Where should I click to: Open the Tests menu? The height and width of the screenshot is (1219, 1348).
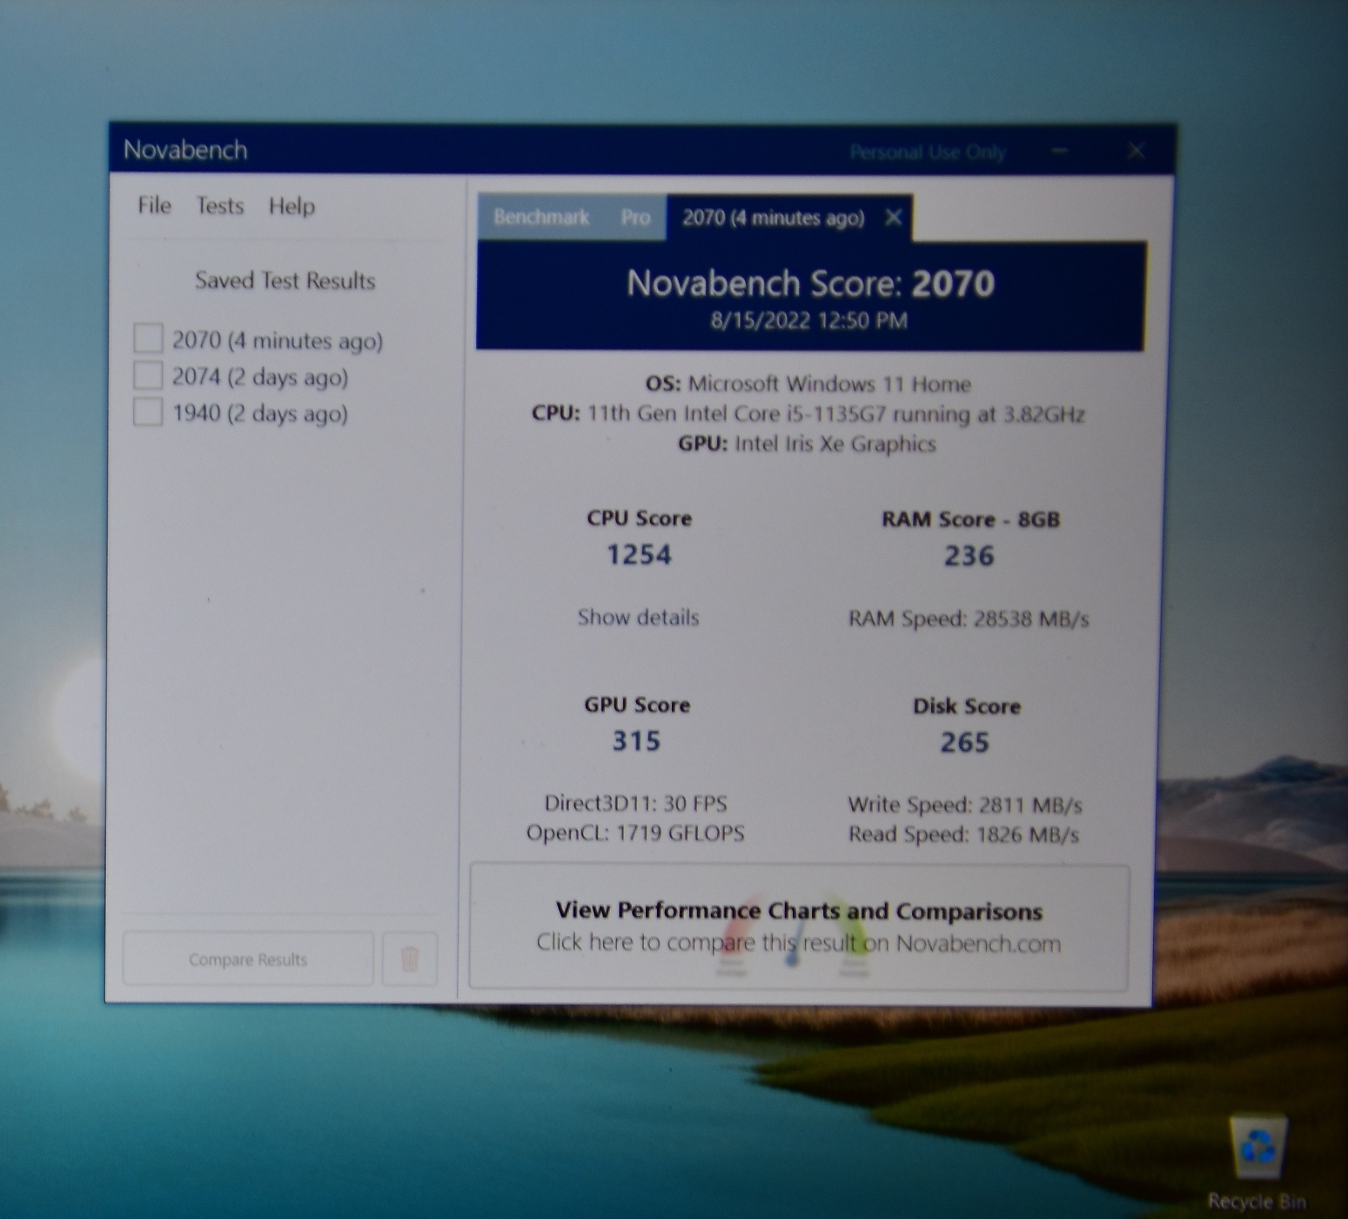click(x=219, y=205)
